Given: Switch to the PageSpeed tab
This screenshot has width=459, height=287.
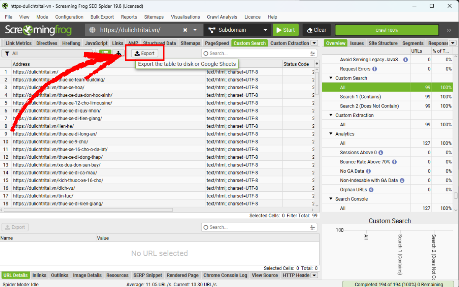Looking at the screenshot, I should (x=216, y=43).
